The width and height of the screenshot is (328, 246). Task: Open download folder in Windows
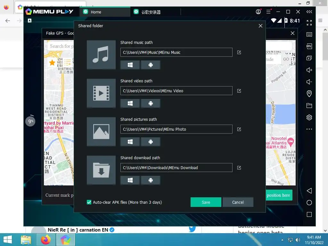(130, 180)
